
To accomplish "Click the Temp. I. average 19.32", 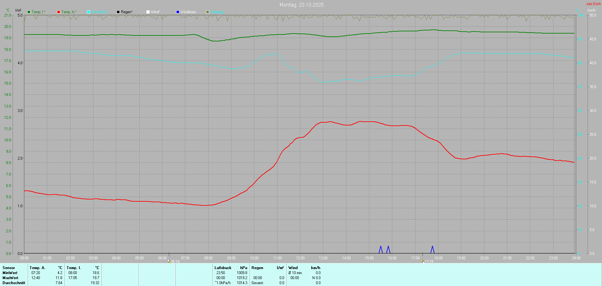I will point(95,283).
